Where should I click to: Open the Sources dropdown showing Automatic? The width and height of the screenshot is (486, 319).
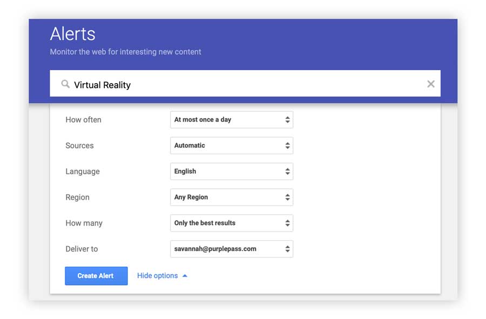pos(232,146)
